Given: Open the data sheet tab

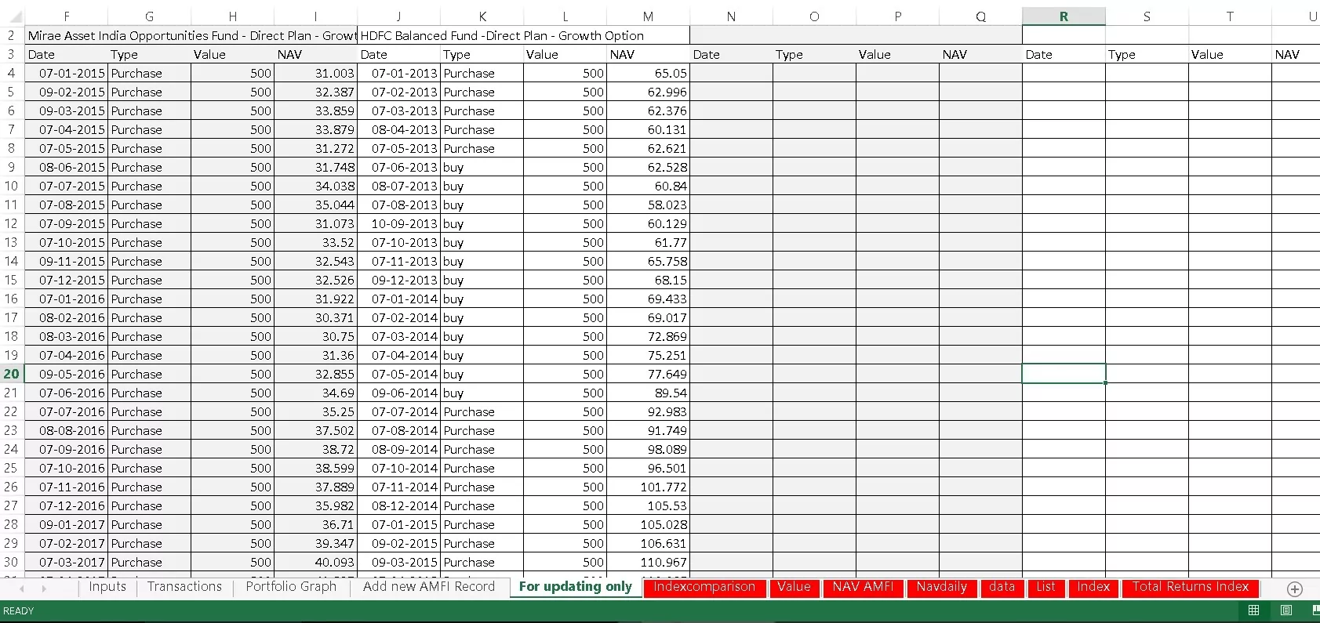Looking at the screenshot, I should (x=1002, y=587).
